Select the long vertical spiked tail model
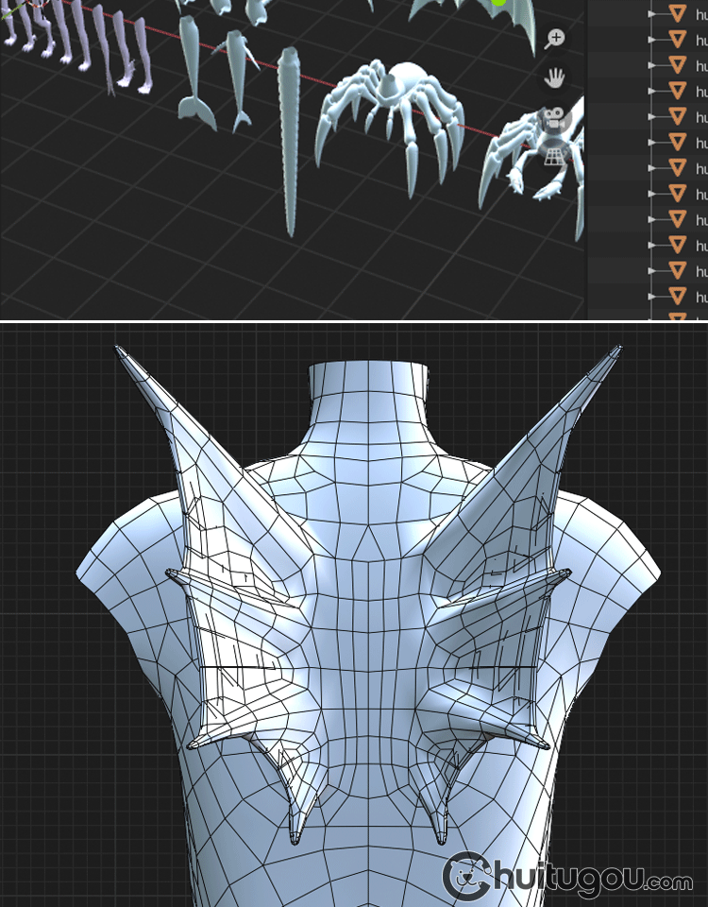The height and width of the screenshot is (907, 708). point(289,142)
